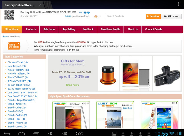Open Brand--Cube (22) category
The image size is (184, 138).
[x=17, y=107]
